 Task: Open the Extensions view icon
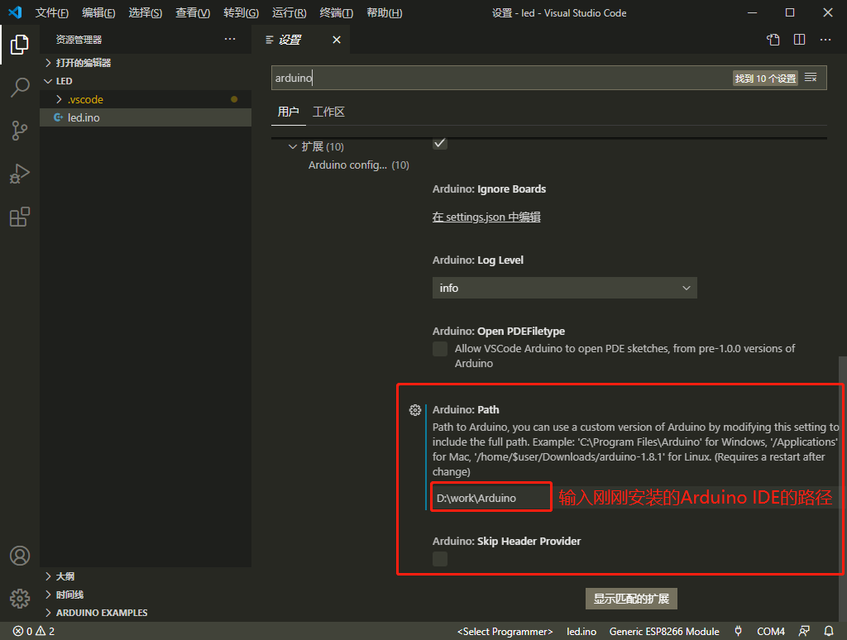click(20, 217)
